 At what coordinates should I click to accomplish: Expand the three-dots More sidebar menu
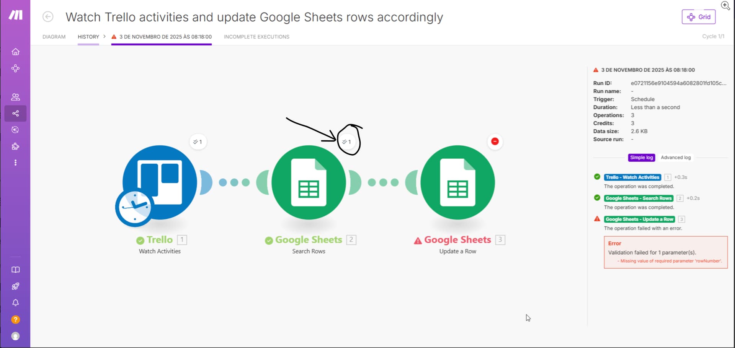15,163
